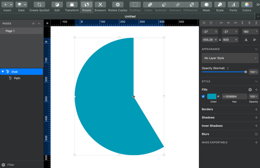
Task: Apply the Intersect boolean operation
Action: pyautogui.click(x=178, y=5)
